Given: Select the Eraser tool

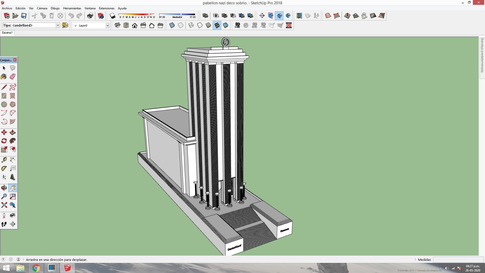Looking at the screenshot, I should pyautogui.click(x=12, y=77).
